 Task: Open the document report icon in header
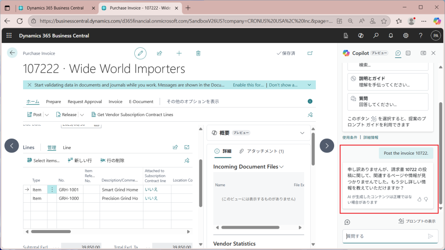[x=345, y=36]
